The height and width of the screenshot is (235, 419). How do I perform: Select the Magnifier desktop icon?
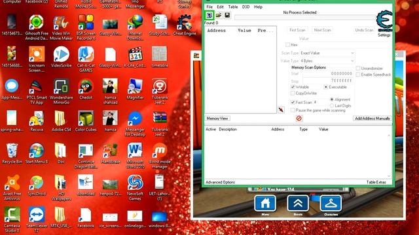(135, 89)
